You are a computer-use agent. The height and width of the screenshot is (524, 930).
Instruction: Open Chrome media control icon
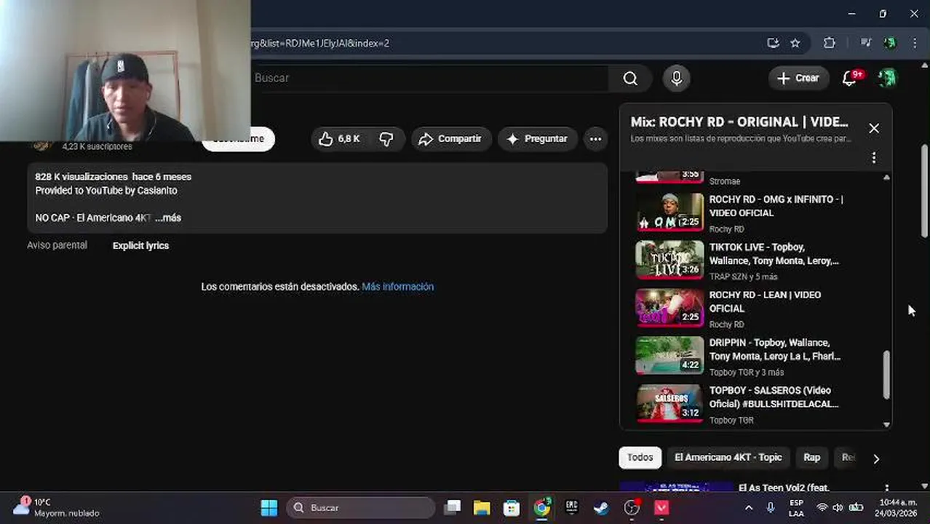tap(865, 43)
